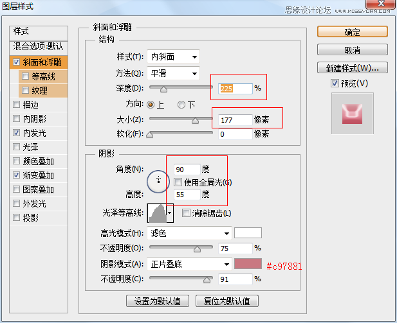Enable the 图案叠加 checkbox
The image size is (397, 323).
click(x=16, y=189)
